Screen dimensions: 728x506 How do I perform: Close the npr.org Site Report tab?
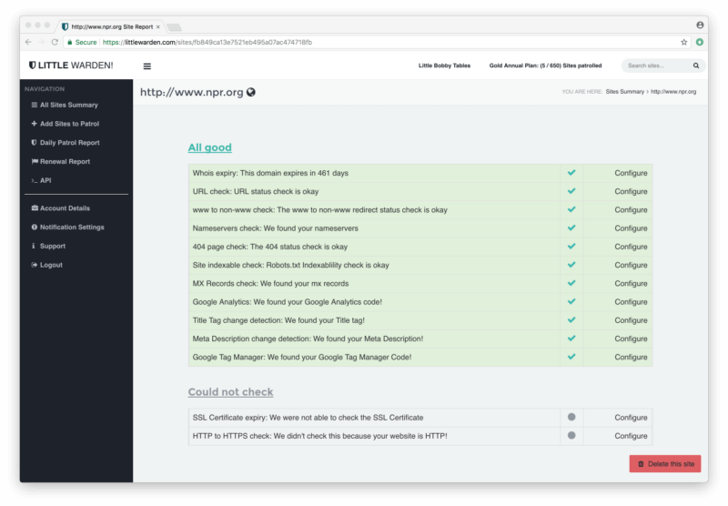coord(157,27)
